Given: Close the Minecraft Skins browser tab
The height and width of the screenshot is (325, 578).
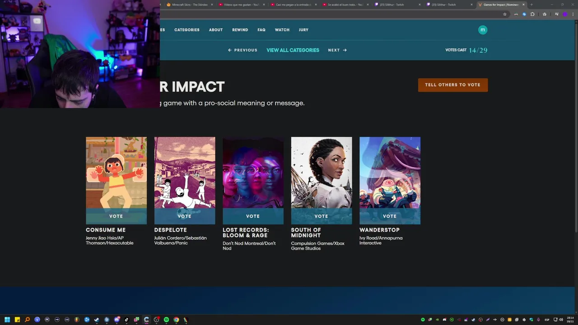Looking at the screenshot, I should click(x=212, y=5).
